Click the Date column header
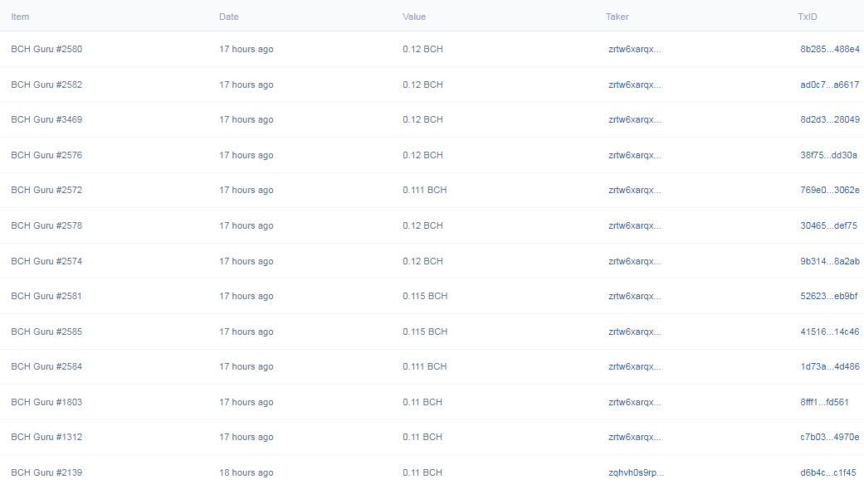The image size is (864, 484). pos(229,17)
